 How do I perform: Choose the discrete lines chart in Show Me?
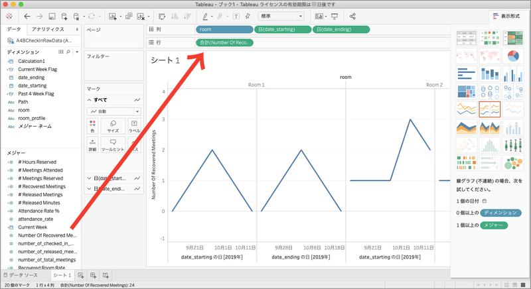[490, 109]
